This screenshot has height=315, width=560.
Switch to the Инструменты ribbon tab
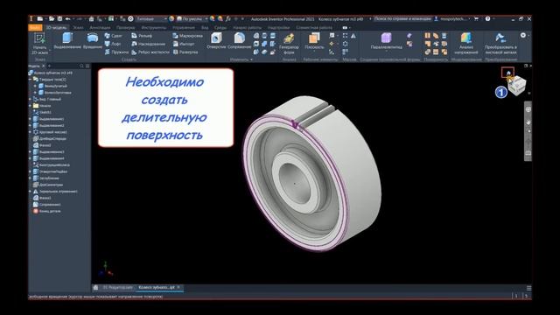click(154, 27)
